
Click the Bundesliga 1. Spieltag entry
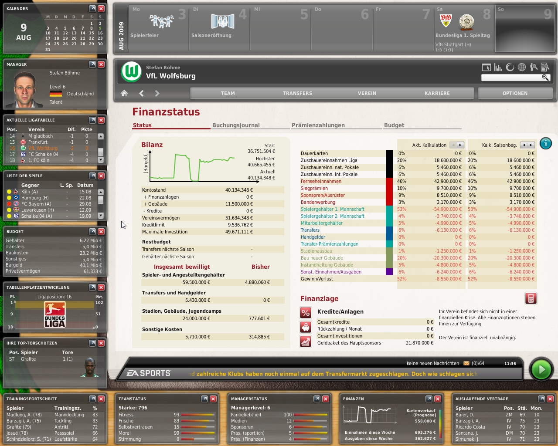[463, 35]
